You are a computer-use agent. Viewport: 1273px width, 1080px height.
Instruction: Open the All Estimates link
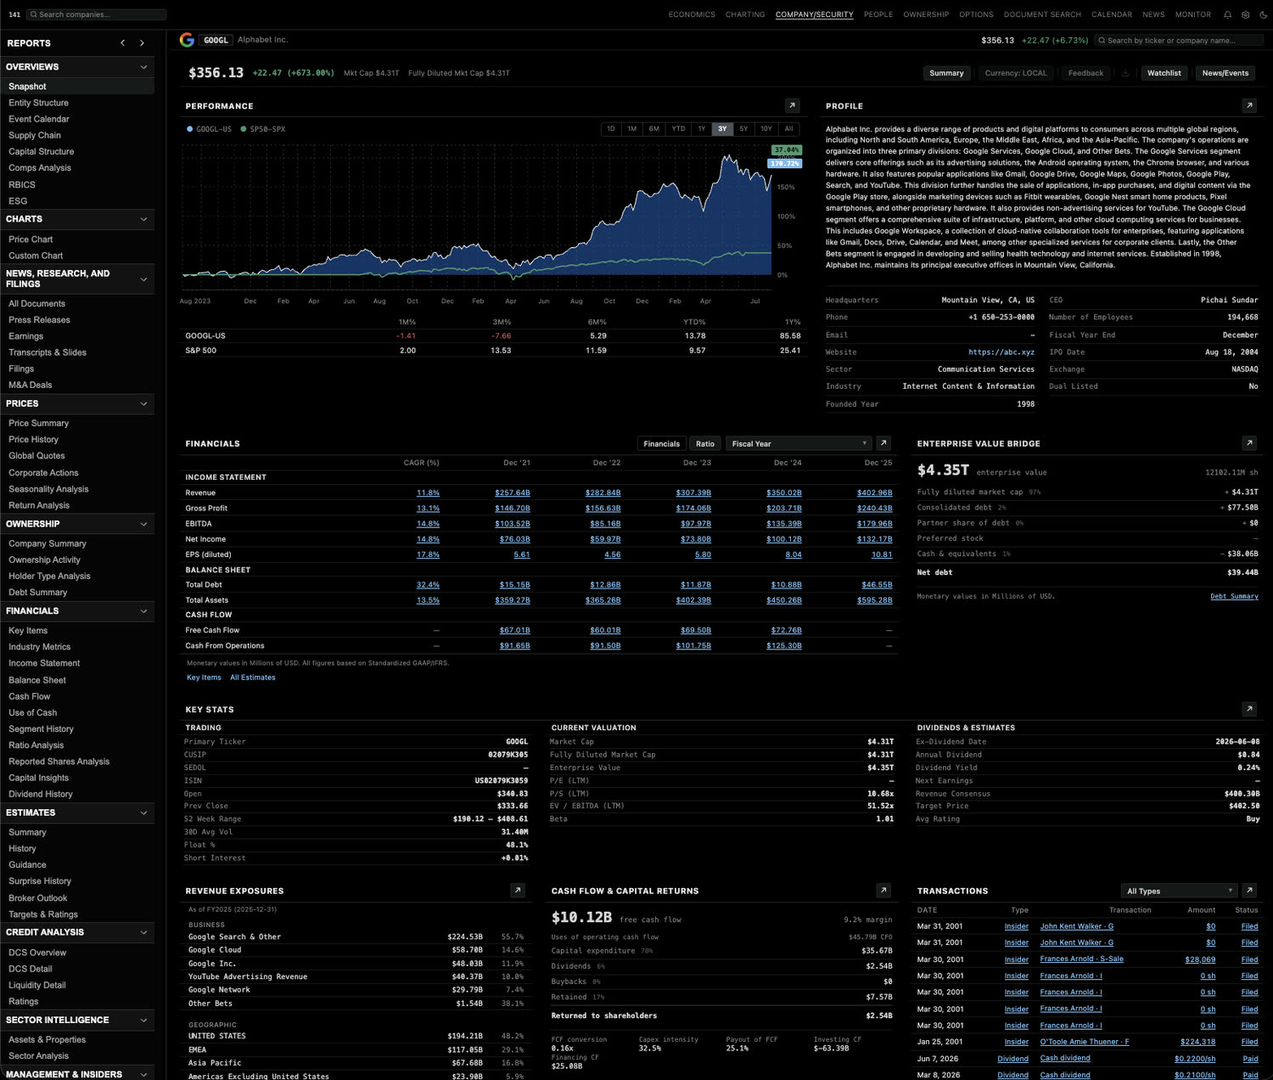(253, 678)
